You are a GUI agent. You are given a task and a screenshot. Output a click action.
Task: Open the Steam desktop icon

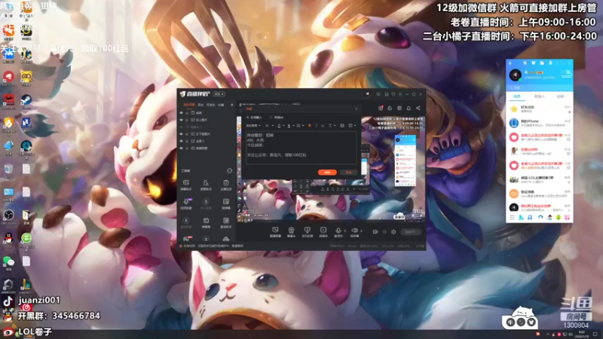click(x=26, y=102)
